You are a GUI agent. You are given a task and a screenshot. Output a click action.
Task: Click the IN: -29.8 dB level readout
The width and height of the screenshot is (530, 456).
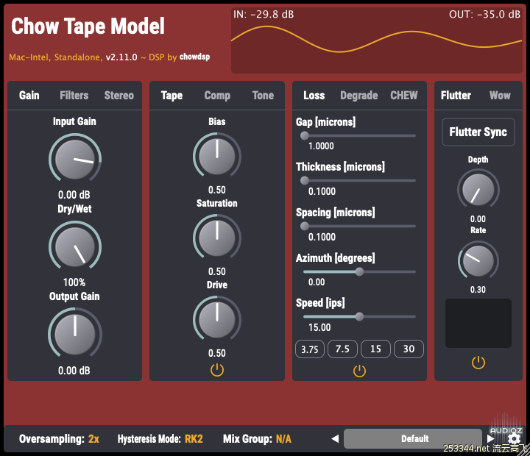(x=264, y=14)
